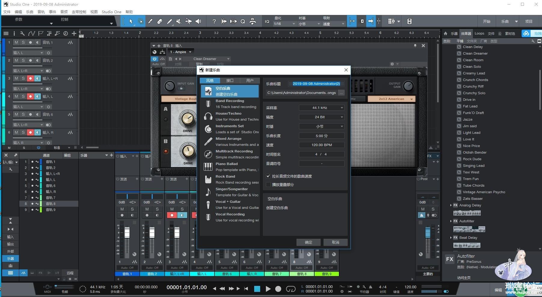Open resolution 24 Bit dropdown
Image resolution: width=542 pixels, height=297 pixels.
[321, 117]
